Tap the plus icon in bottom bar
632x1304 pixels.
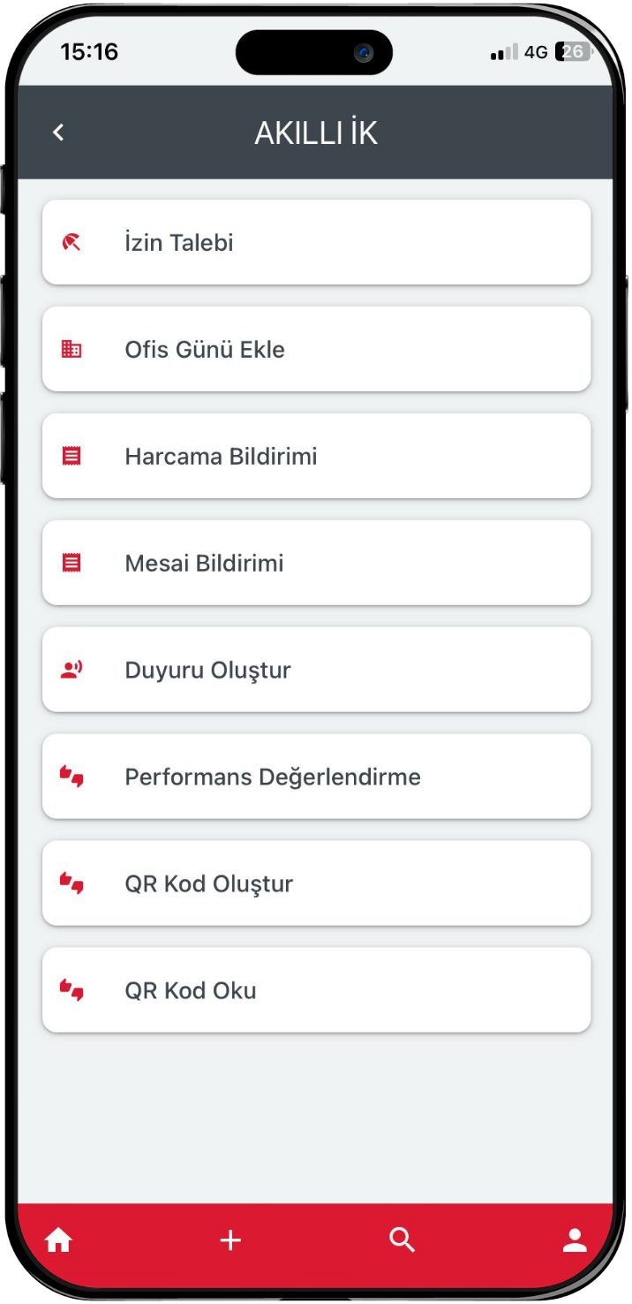230,1240
